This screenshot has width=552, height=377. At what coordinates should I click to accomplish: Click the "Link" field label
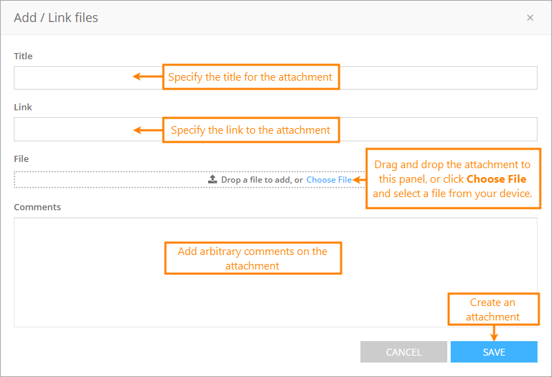tap(23, 107)
